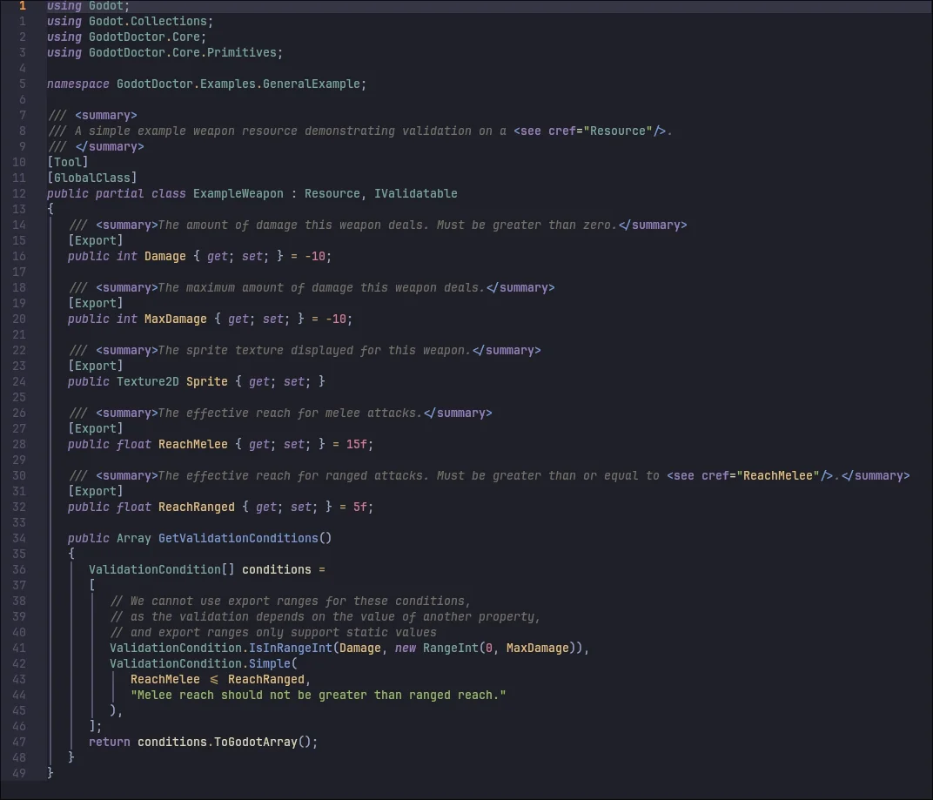Image resolution: width=933 pixels, height=800 pixels.
Task: Click the Damage property name
Action: pyautogui.click(x=165, y=256)
